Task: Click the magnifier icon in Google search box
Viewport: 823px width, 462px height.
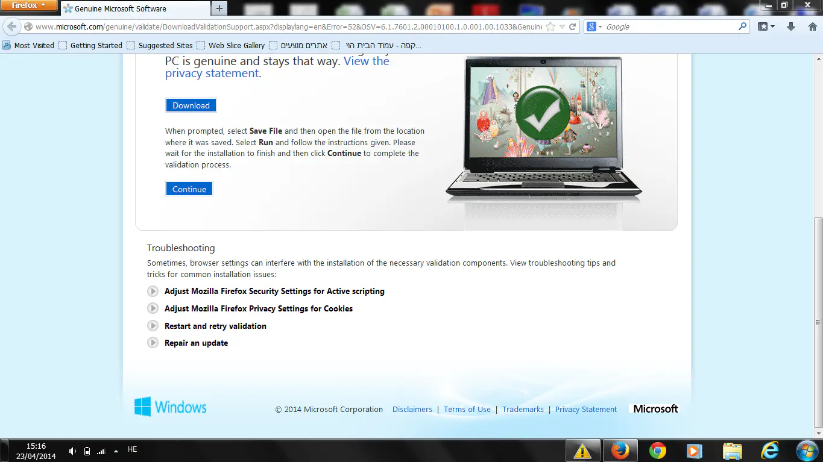Action: coord(743,27)
